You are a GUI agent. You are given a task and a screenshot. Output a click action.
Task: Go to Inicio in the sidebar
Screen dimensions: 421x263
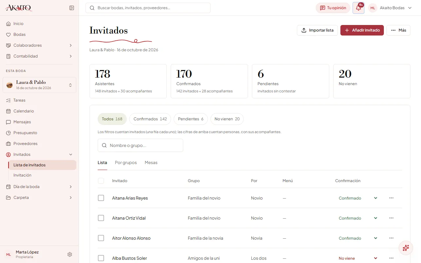39,24
